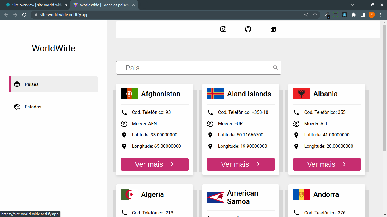Click the pin icon beside Latitude: 60.11666700

coord(210,135)
